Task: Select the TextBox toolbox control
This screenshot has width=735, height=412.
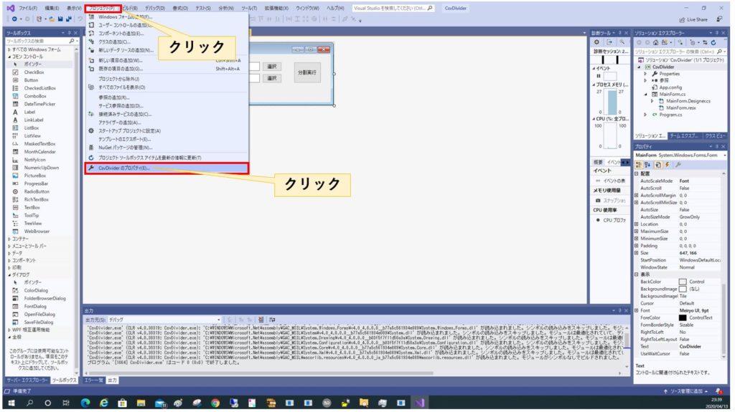Action: pyautogui.click(x=32, y=208)
